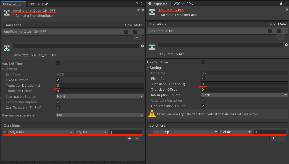289x164 pixels.
Task: Click the gear beside the left transition name field
Action: tap(142, 46)
